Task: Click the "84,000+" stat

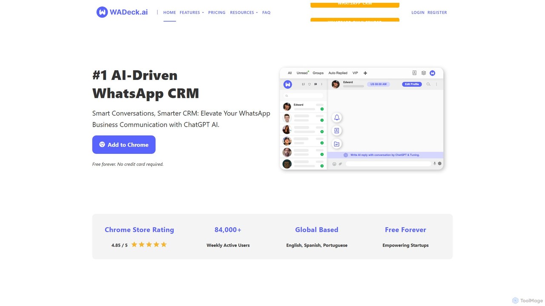Action: point(228,229)
